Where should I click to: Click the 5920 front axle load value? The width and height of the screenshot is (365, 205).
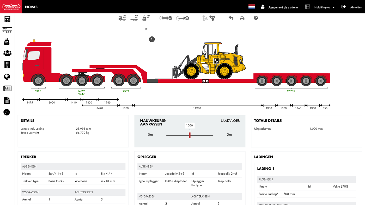point(38,91)
